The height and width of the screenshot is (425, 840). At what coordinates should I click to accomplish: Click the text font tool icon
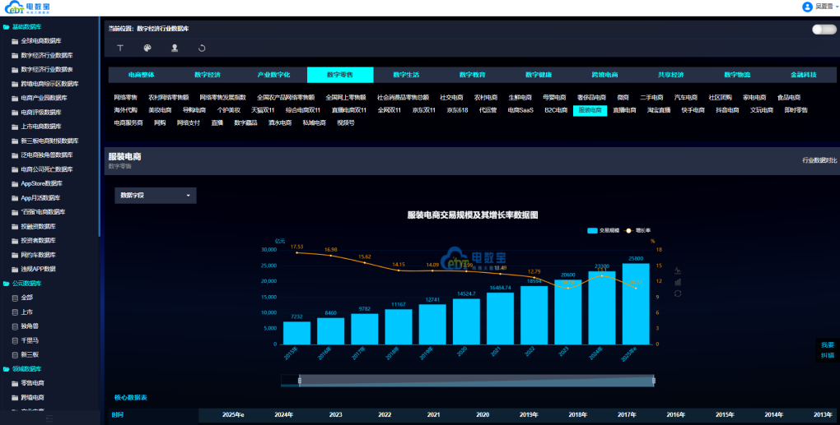coord(120,49)
